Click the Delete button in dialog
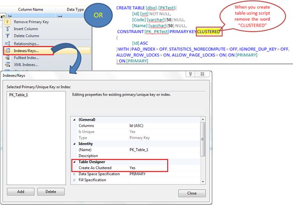Image resolution: width=293 pixels, height=205 pixels. pos(51,191)
